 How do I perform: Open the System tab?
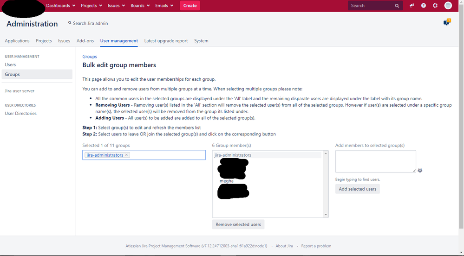click(x=201, y=41)
